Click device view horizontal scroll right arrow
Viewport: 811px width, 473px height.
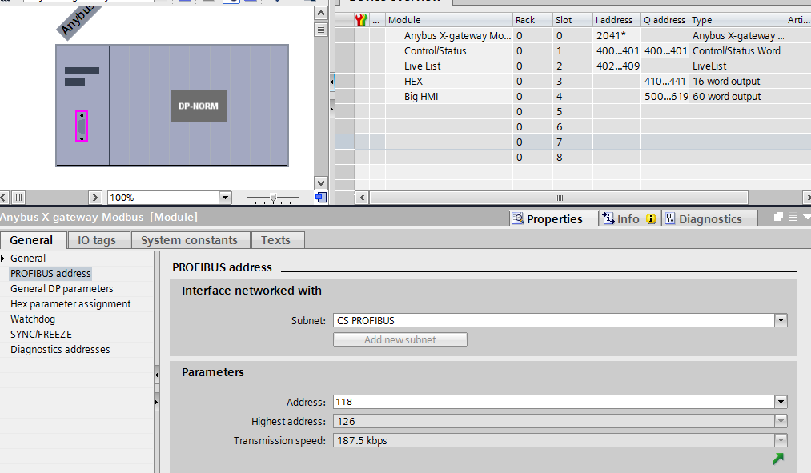point(94,198)
